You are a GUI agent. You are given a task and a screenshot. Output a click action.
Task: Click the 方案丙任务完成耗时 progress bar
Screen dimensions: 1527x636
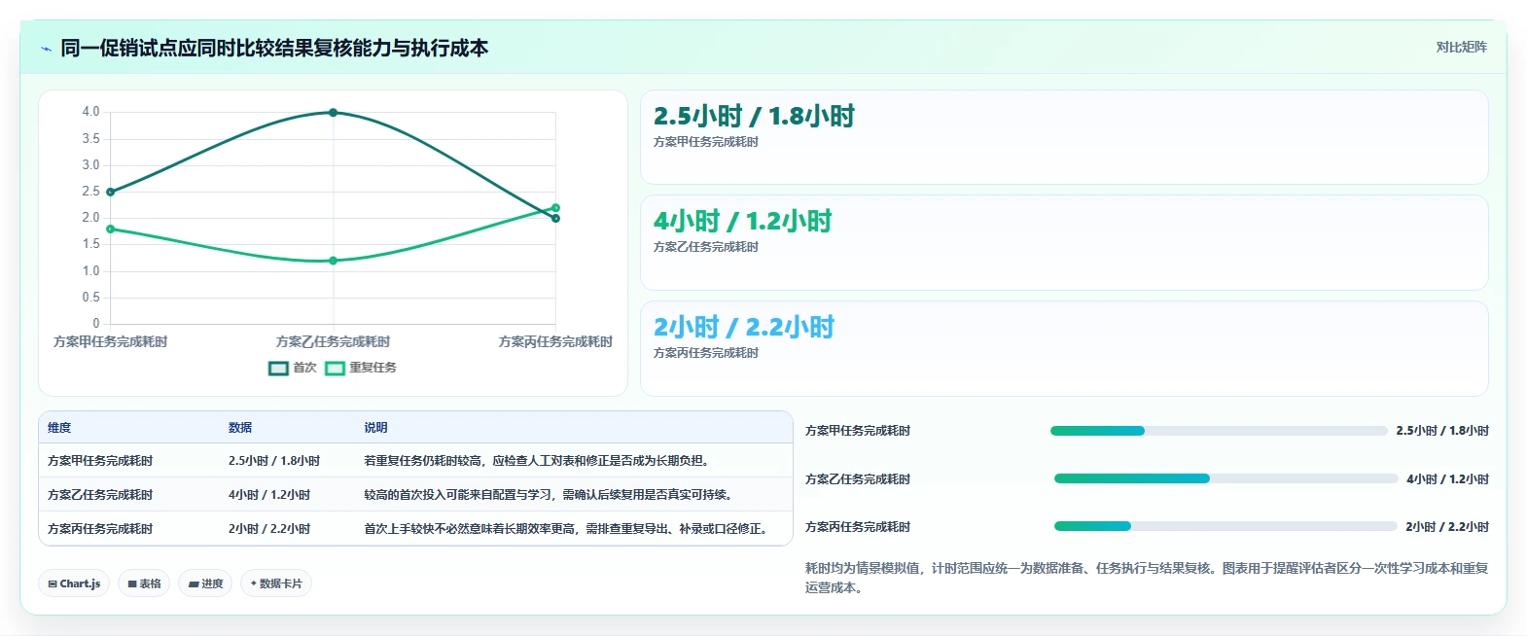pos(1225,526)
